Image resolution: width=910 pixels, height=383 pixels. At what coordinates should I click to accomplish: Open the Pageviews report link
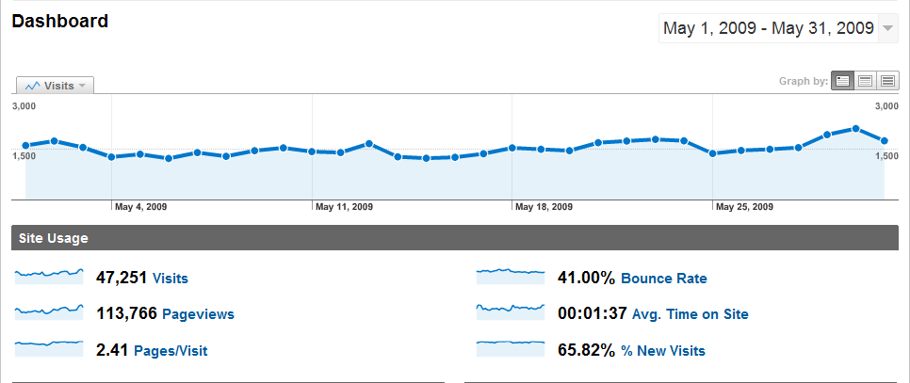pos(198,314)
